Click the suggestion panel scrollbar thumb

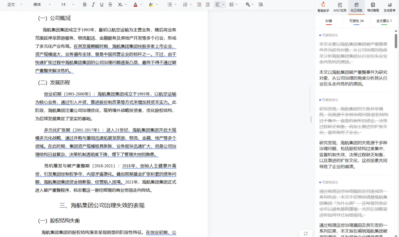(396, 41)
